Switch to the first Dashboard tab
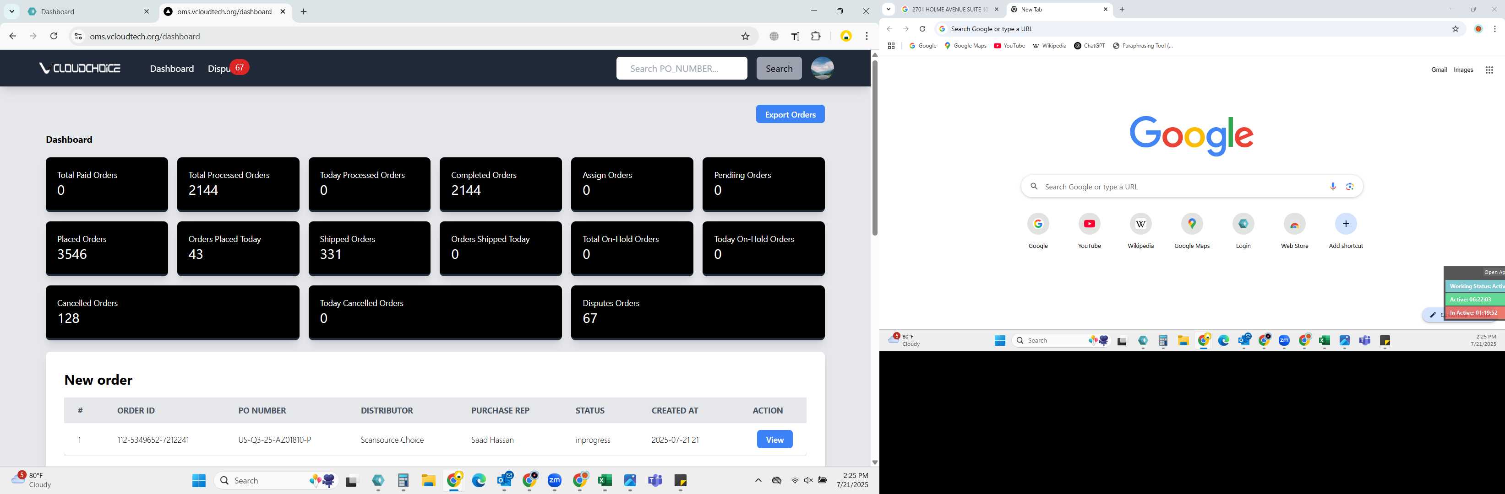The image size is (1505, 494). (87, 11)
